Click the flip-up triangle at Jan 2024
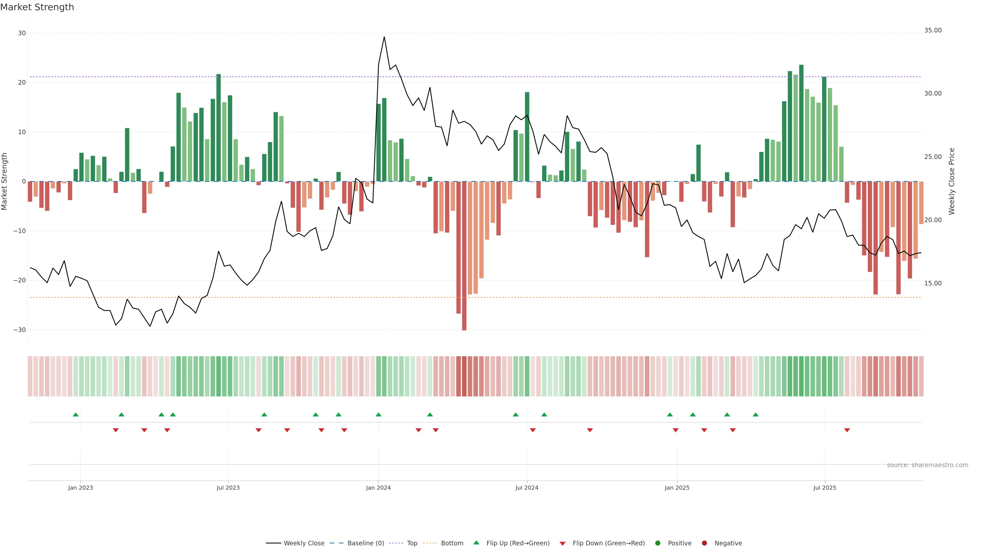This screenshot has width=981, height=552. tap(379, 415)
